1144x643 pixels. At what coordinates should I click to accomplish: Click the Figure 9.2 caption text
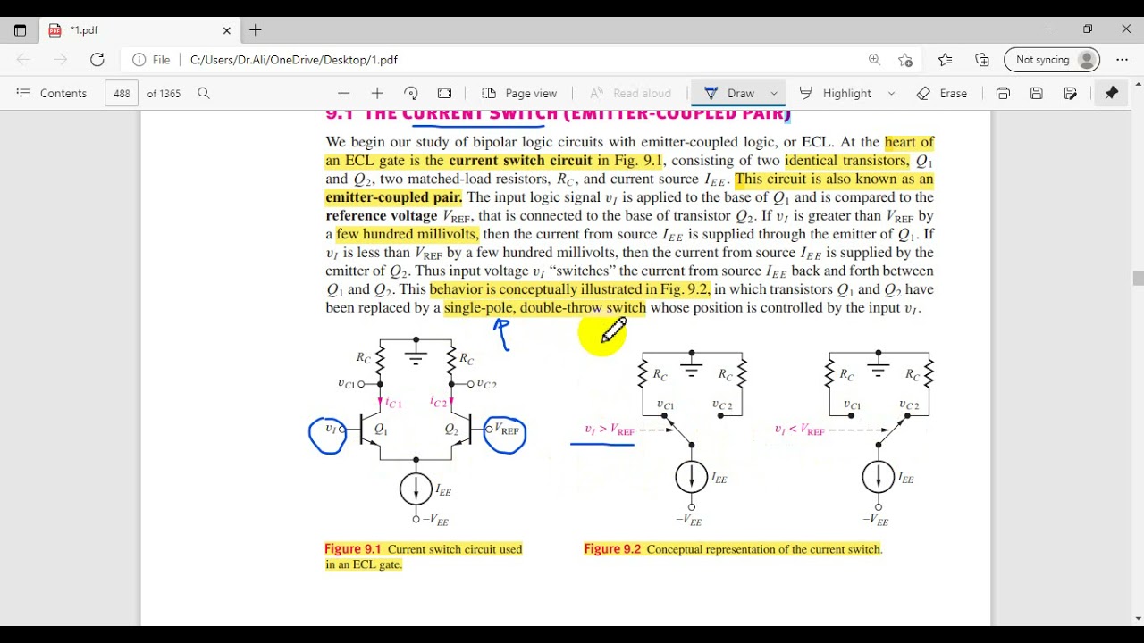(733, 549)
